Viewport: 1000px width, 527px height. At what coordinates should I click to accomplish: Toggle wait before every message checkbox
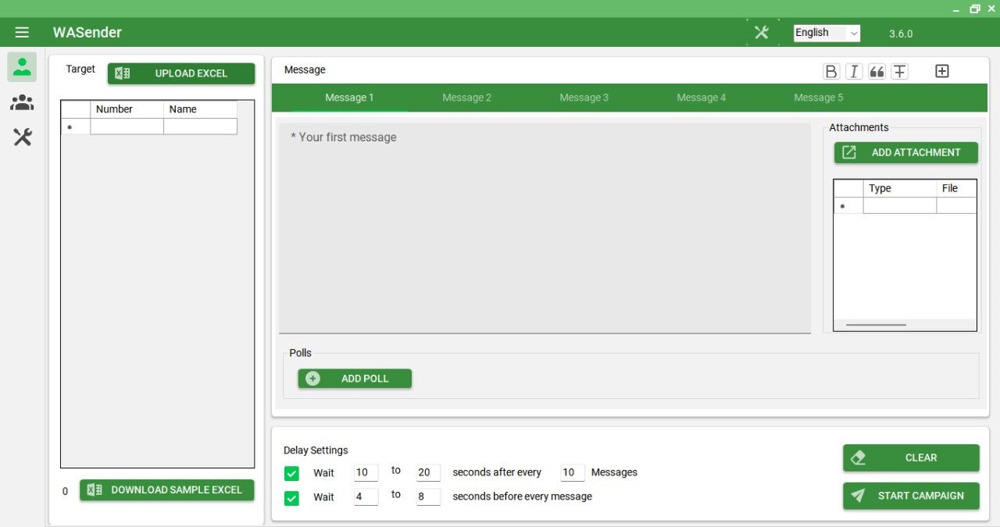291,497
